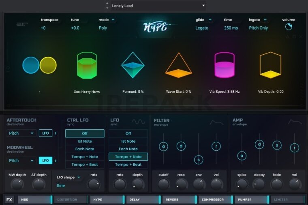The image size is (308, 205).
Task: Click the blue and yellow circles icon
Action: (39, 65)
